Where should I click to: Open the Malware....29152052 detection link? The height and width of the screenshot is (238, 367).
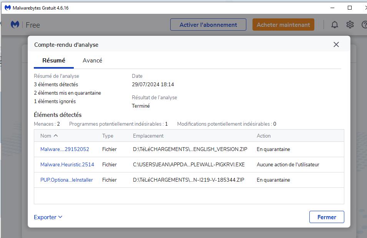pos(65,149)
